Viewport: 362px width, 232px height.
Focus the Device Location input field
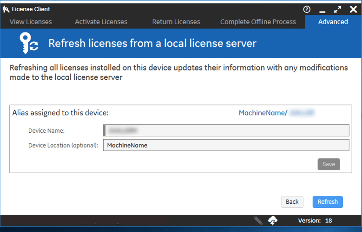click(x=226, y=145)
